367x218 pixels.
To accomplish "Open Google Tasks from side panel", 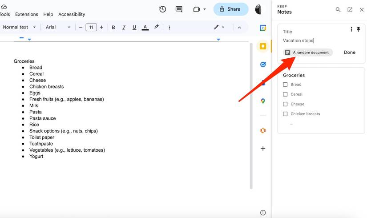I will pos(263,65).
